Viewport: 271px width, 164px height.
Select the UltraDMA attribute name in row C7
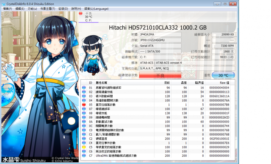pyautogui.click(x=116, y=156)
